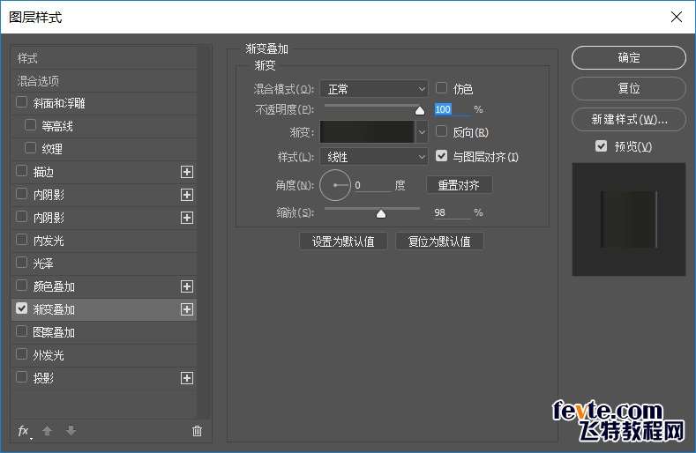Click the angle dial control
The width and height of the screenshot is (696, 453).
click(x=335, y=185)
